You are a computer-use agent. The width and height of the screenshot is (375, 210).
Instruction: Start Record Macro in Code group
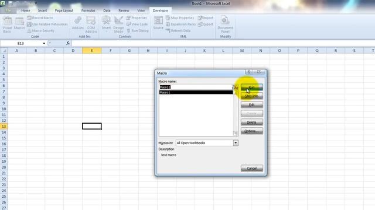[x=40, y=18]
